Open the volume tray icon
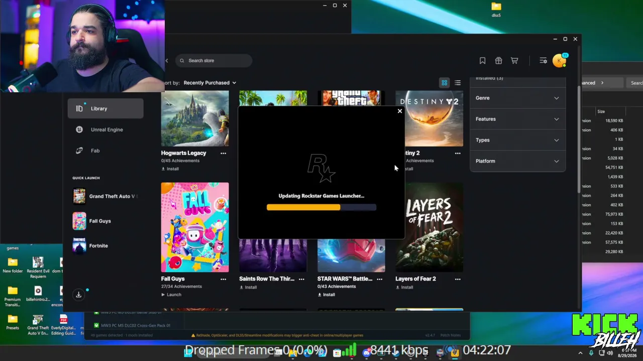 610,353
